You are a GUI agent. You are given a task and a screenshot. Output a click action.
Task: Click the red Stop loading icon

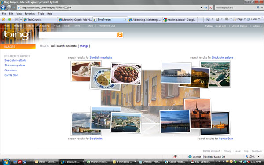pyautogui.click(x=211, y=7)
